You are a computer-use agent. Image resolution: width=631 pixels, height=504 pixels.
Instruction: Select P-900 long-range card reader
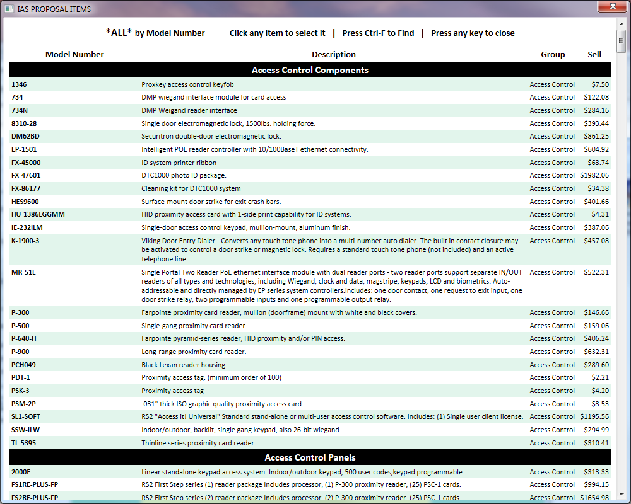310,352
